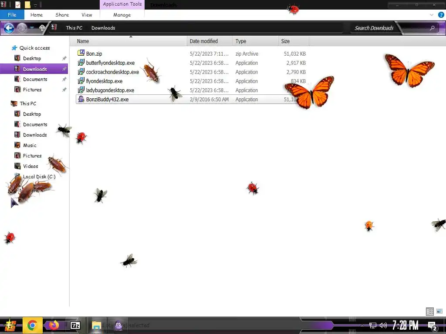Viewport: 446px width, 334px height.
Task: Click the BonziBuddy432.exe file name
Action: [107, 100]
